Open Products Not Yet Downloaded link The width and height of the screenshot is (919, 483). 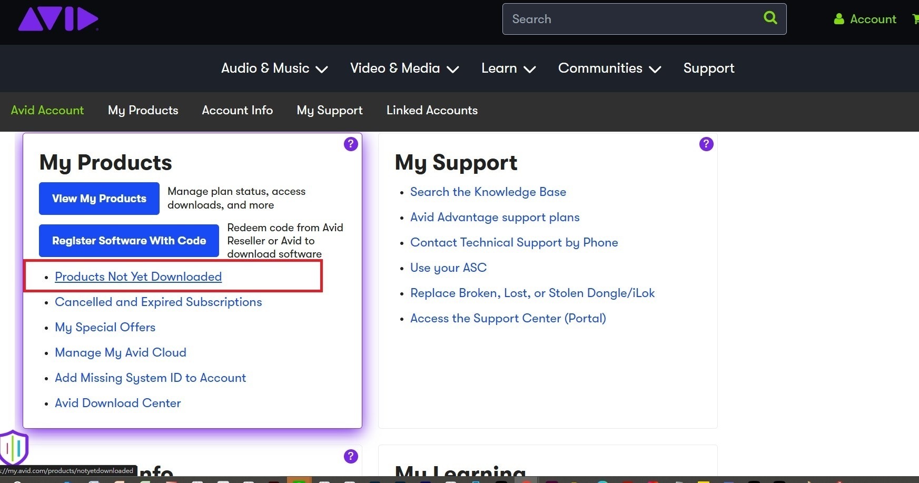[x=138, y=277]
